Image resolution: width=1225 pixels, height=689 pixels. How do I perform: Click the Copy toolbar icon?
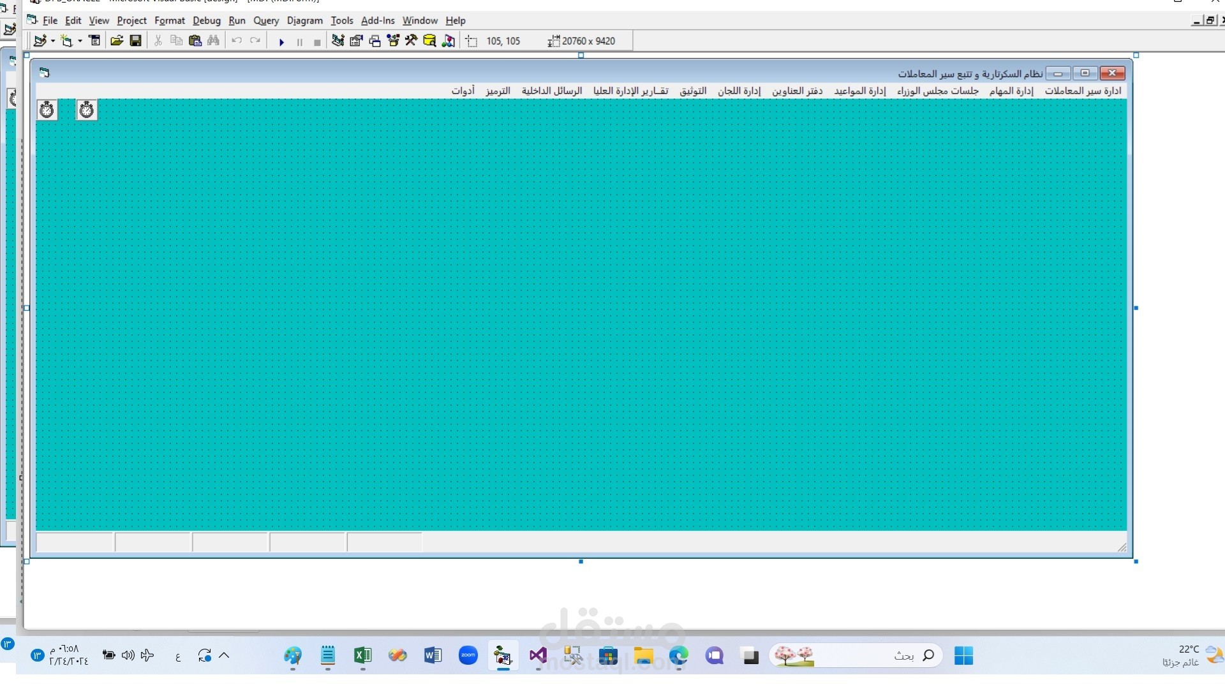177,41
